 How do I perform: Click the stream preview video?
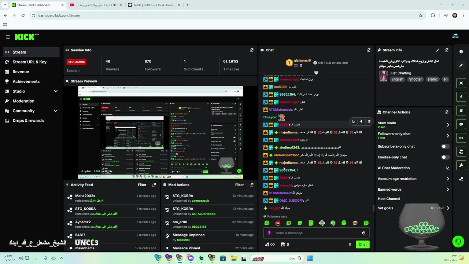pyautogui.click(x=160, y=132)
